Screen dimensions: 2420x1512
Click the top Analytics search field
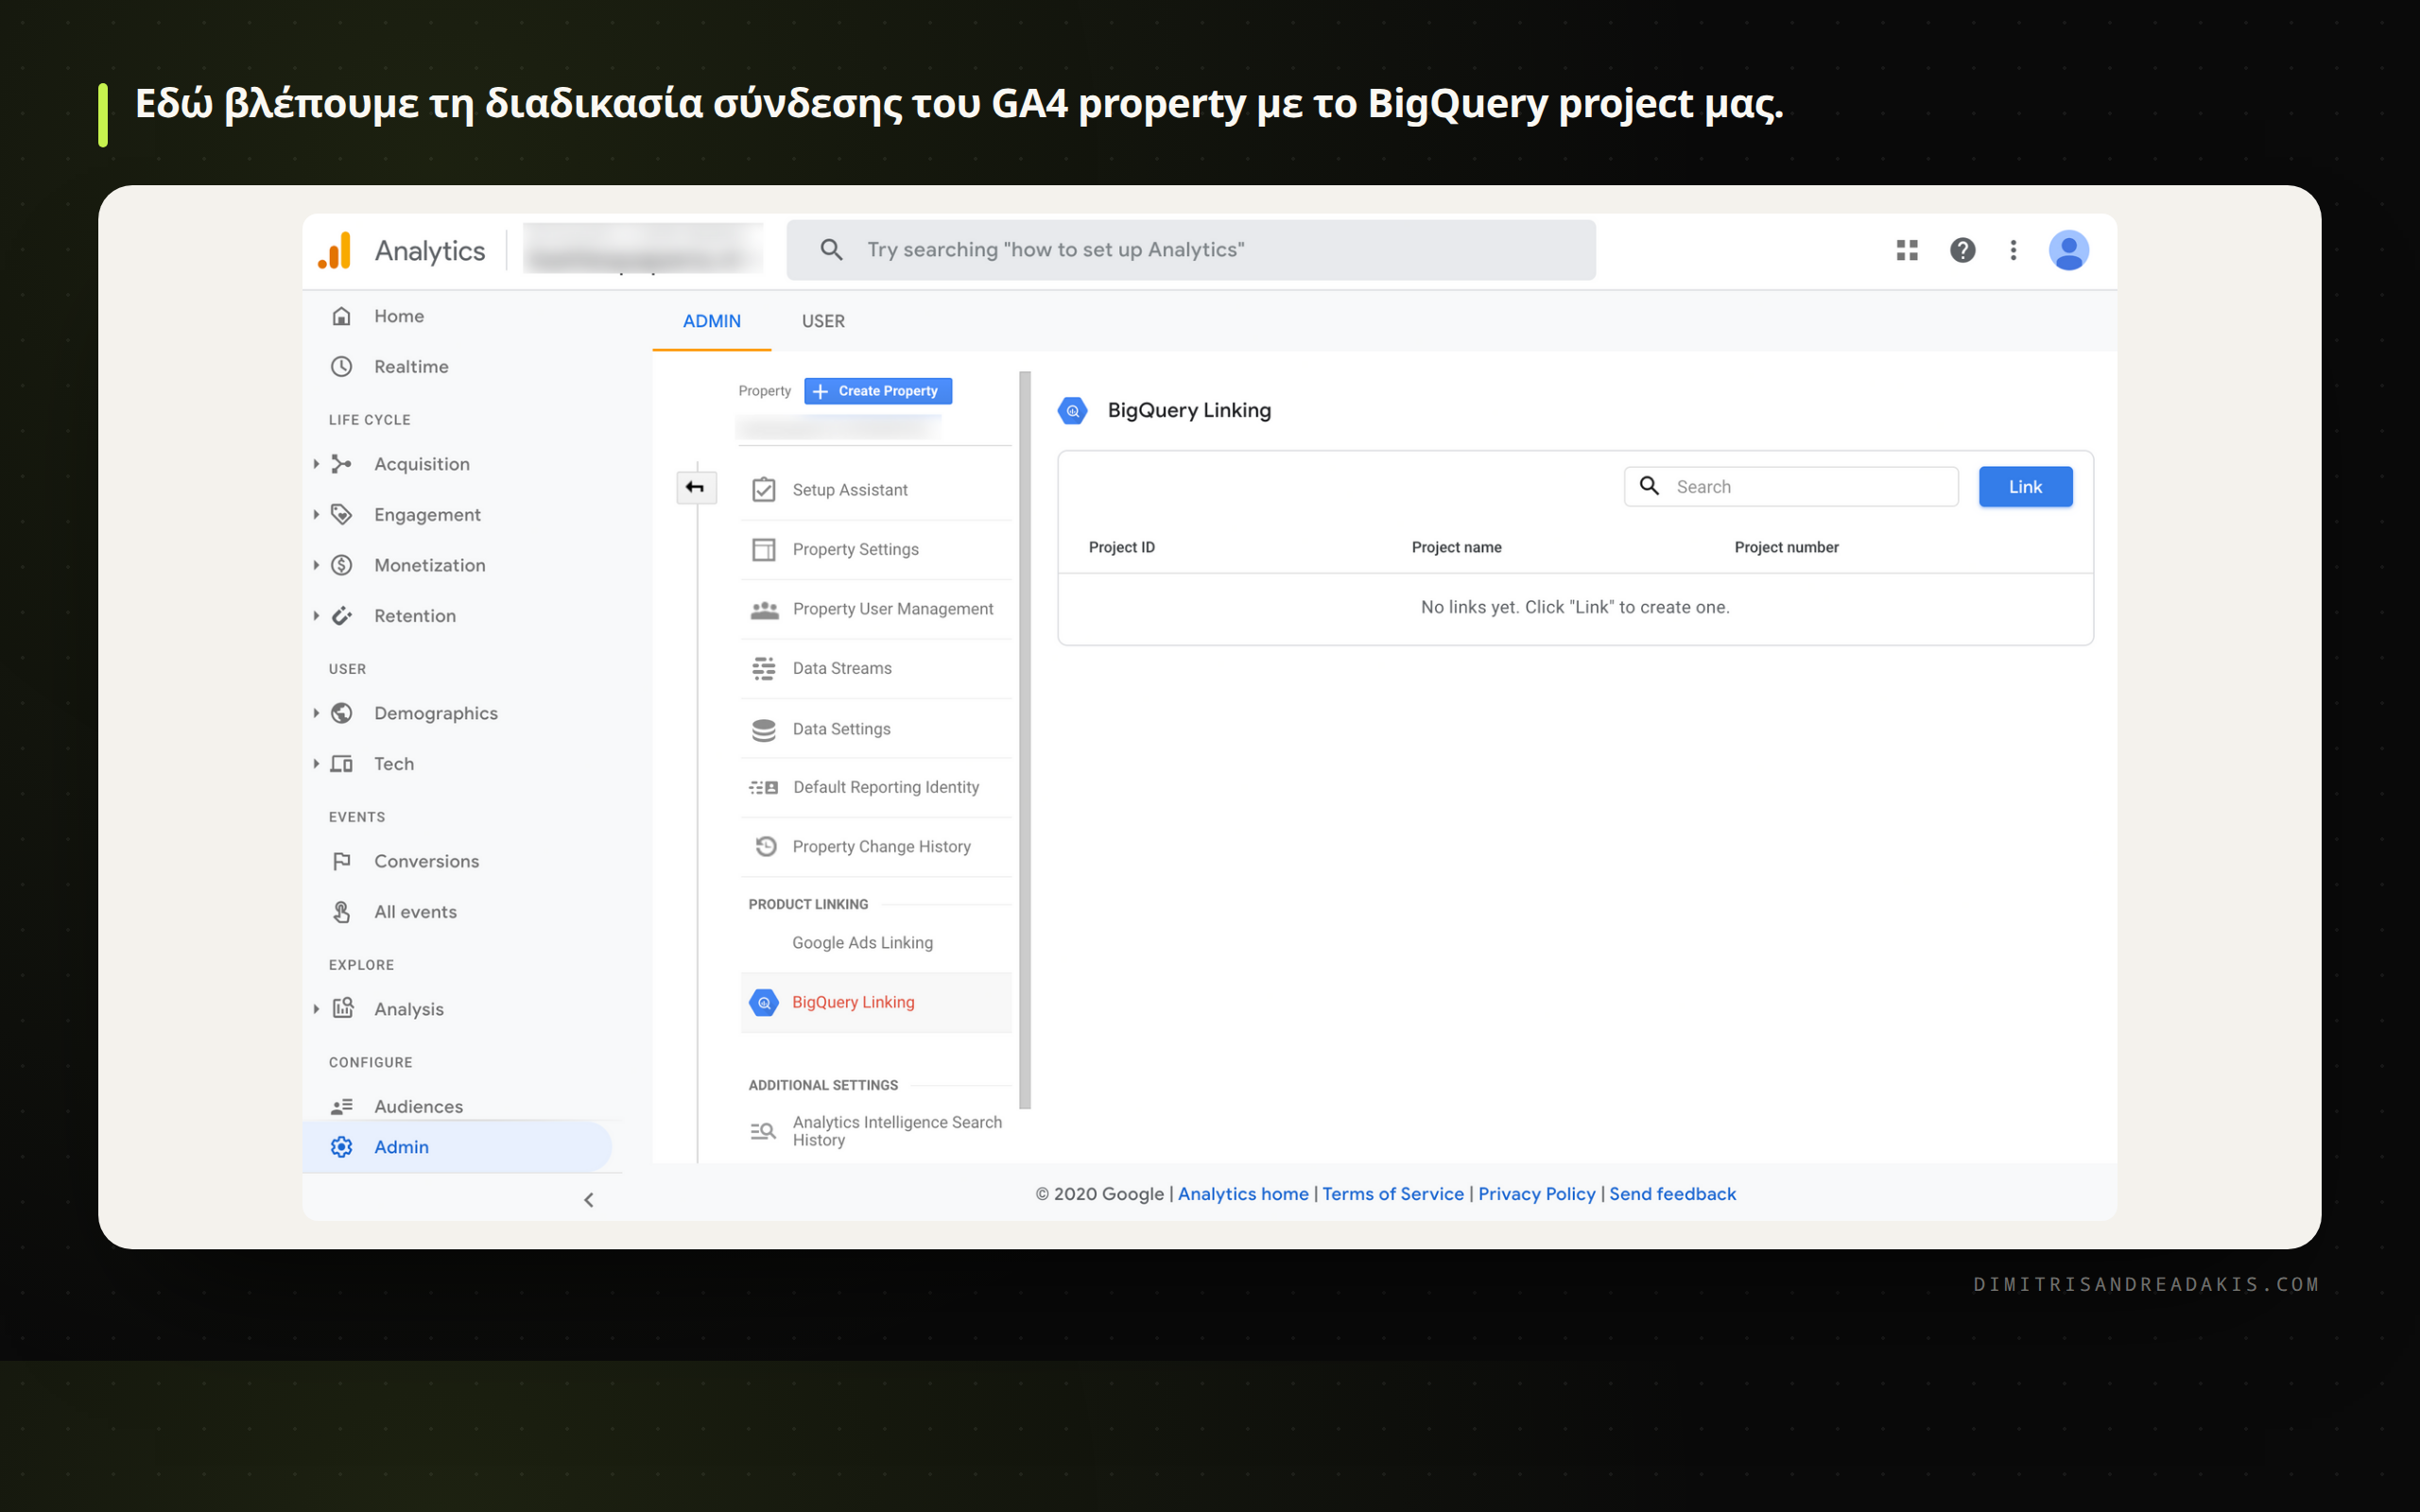pyautogui.click(x=1191, y=250)
